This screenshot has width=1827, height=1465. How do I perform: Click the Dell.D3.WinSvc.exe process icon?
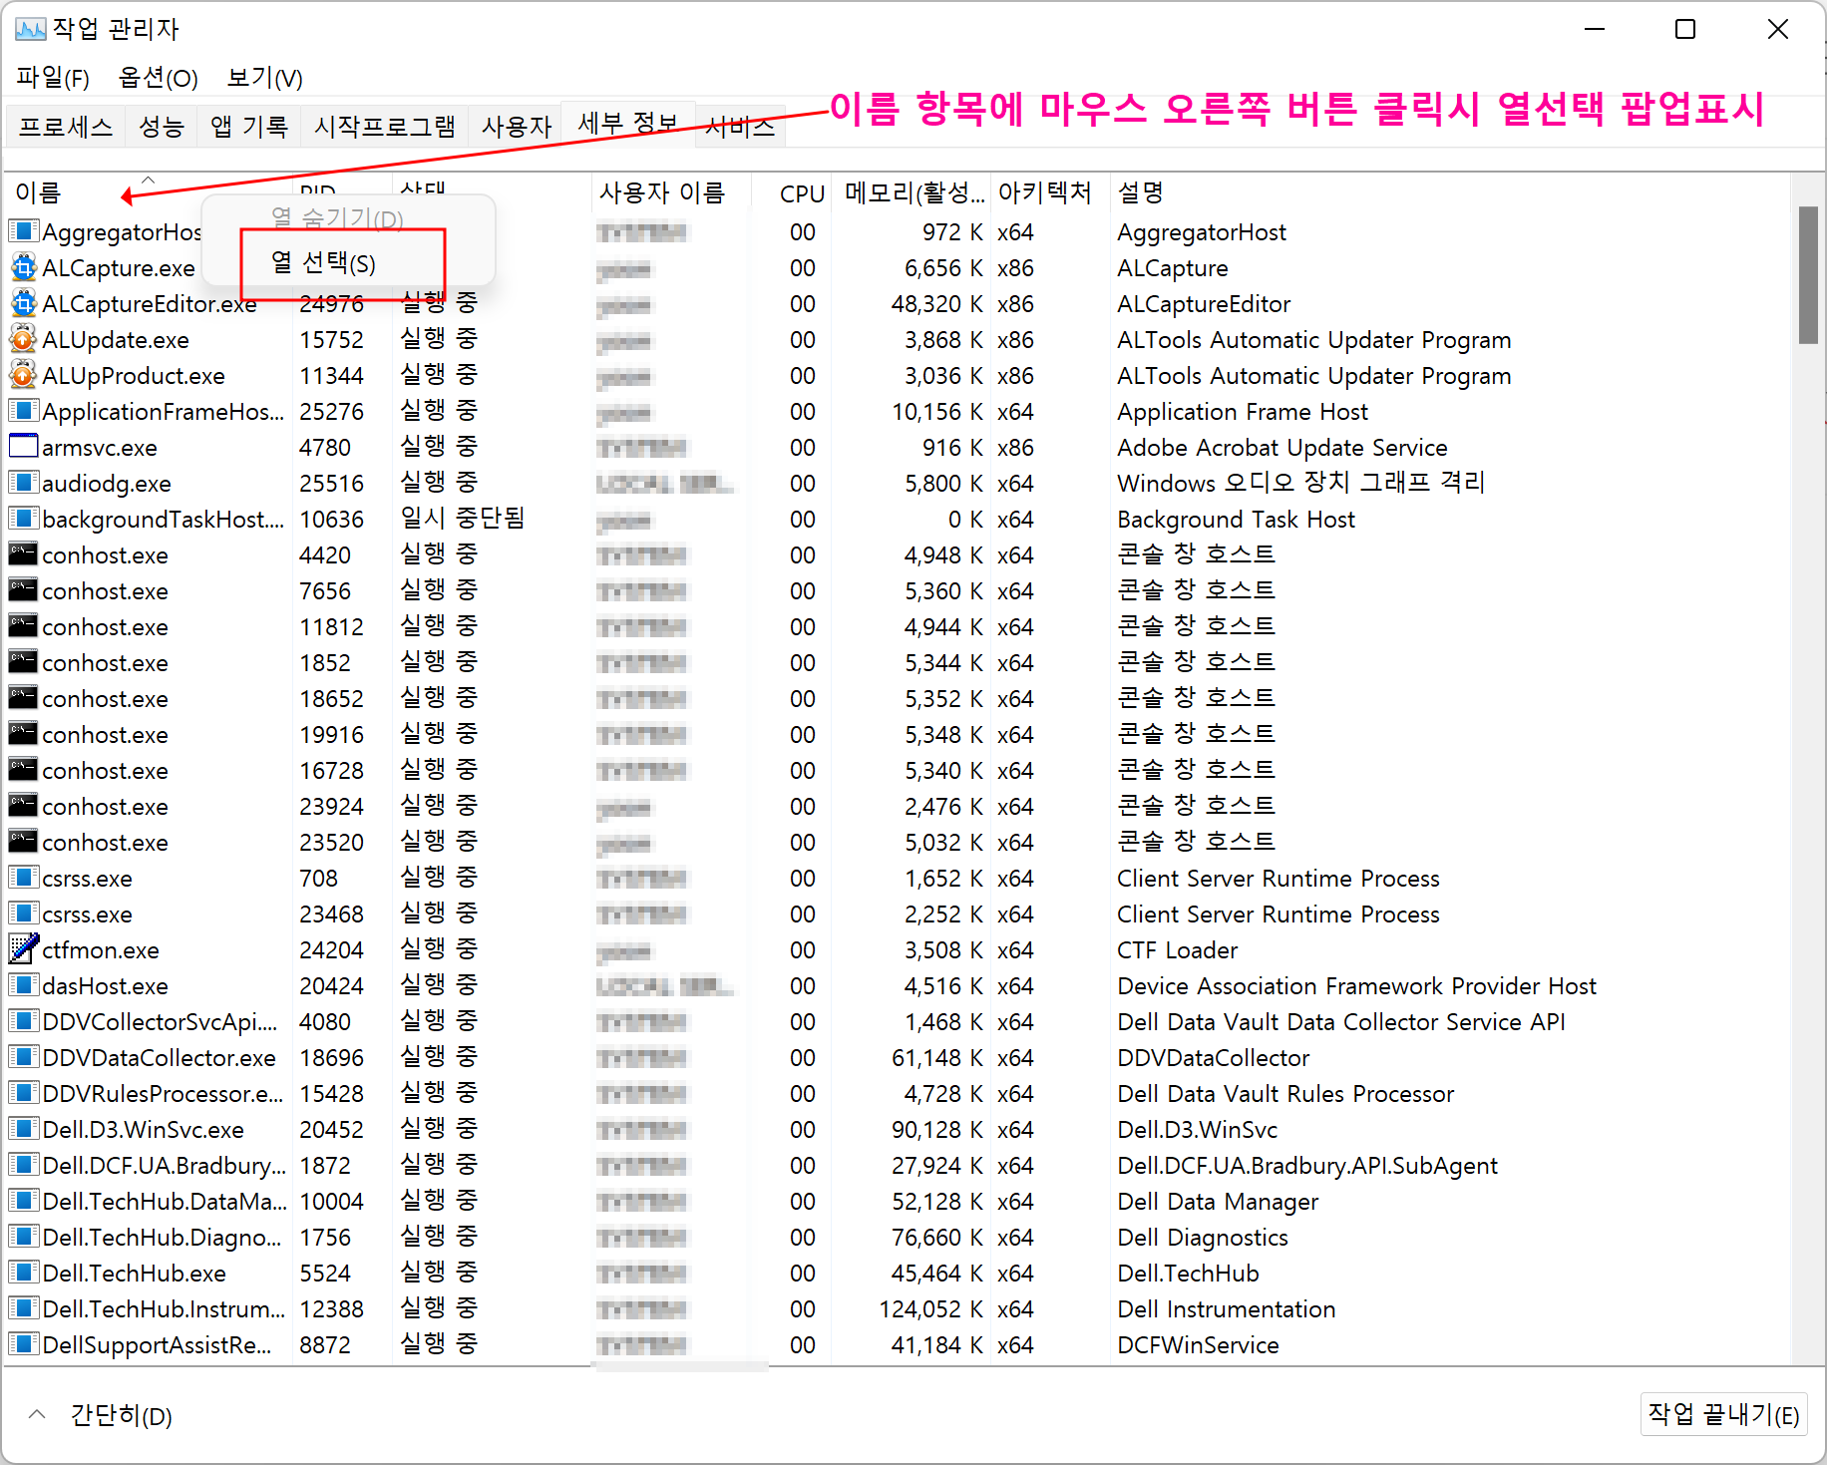(x=23, y=1129)
